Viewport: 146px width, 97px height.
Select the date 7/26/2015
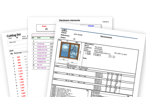point(106,22)
